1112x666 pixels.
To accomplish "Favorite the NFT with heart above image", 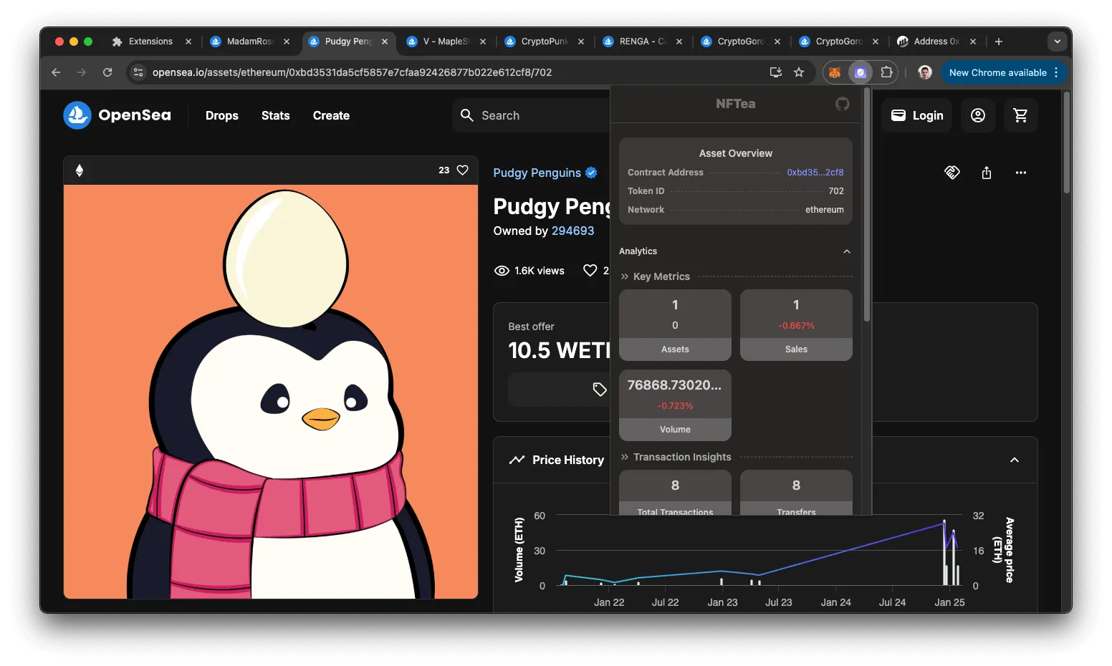I will point(463,170).
